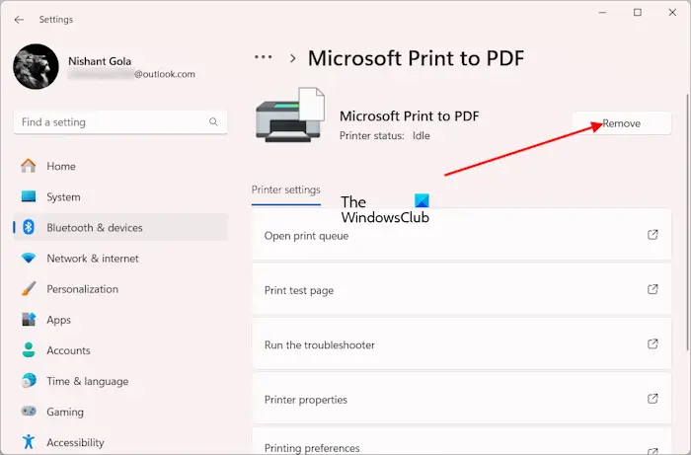Click the user name Nishant Gola

100,61
